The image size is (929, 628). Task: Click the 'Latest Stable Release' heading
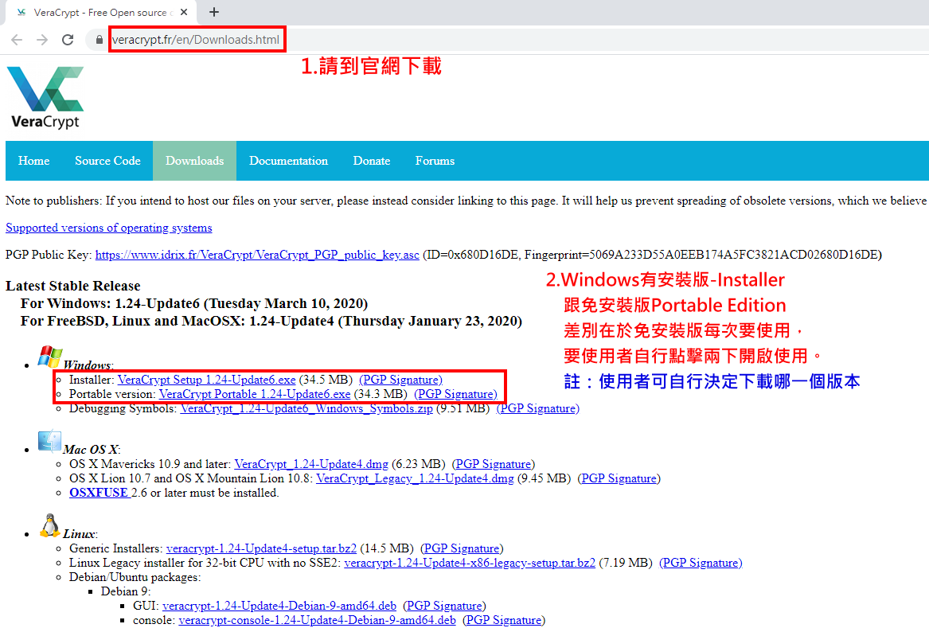tap(73, 286)
